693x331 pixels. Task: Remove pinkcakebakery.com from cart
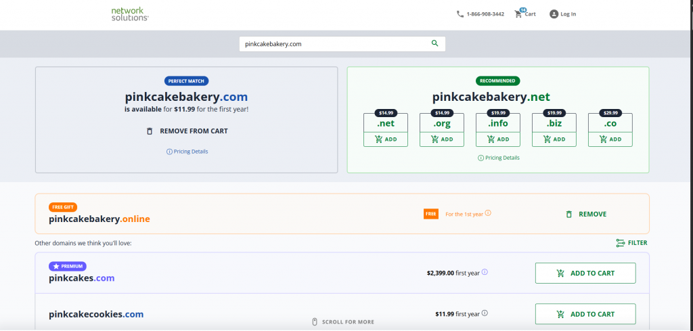[x=187, y=131]
